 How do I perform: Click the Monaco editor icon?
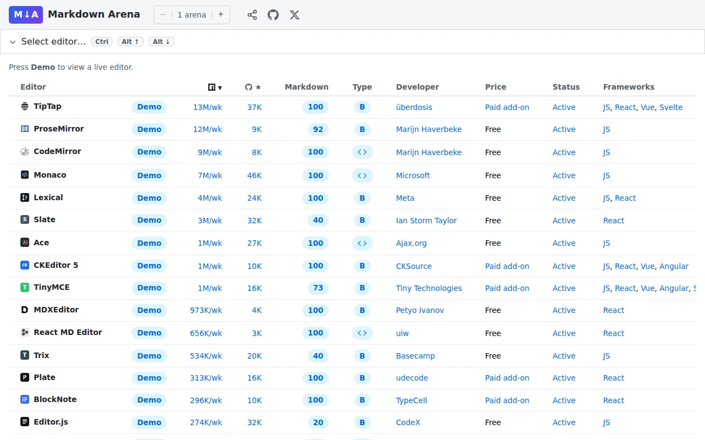click(24, 175)
